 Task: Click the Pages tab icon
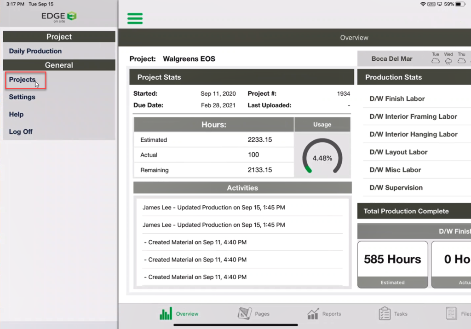[245, 314]
